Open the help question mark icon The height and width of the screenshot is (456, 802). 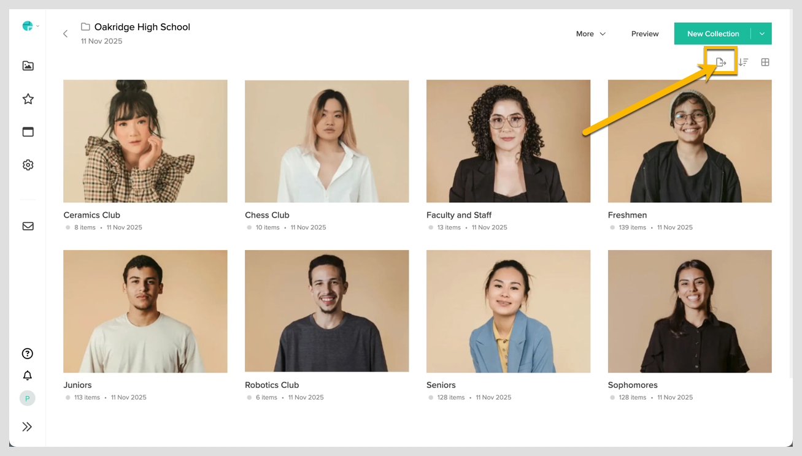click(28, 354)
